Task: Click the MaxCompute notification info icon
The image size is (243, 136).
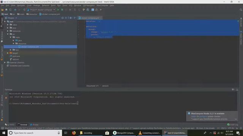Action: [189, 113]
